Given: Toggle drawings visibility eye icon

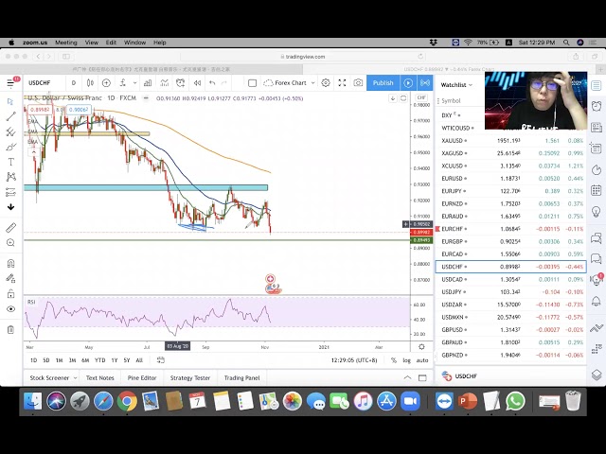Looking at the screenshot, I should [10, 309].
